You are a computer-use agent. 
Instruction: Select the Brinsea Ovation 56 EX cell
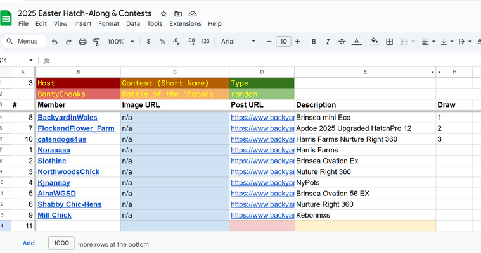click(x=365, y=194)
